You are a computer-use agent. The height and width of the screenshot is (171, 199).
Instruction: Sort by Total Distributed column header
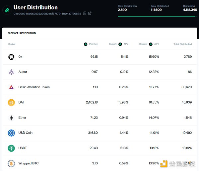(182, 44)
